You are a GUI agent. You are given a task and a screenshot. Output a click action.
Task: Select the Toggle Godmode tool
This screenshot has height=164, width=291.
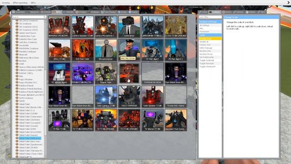[x=210, y=61]
